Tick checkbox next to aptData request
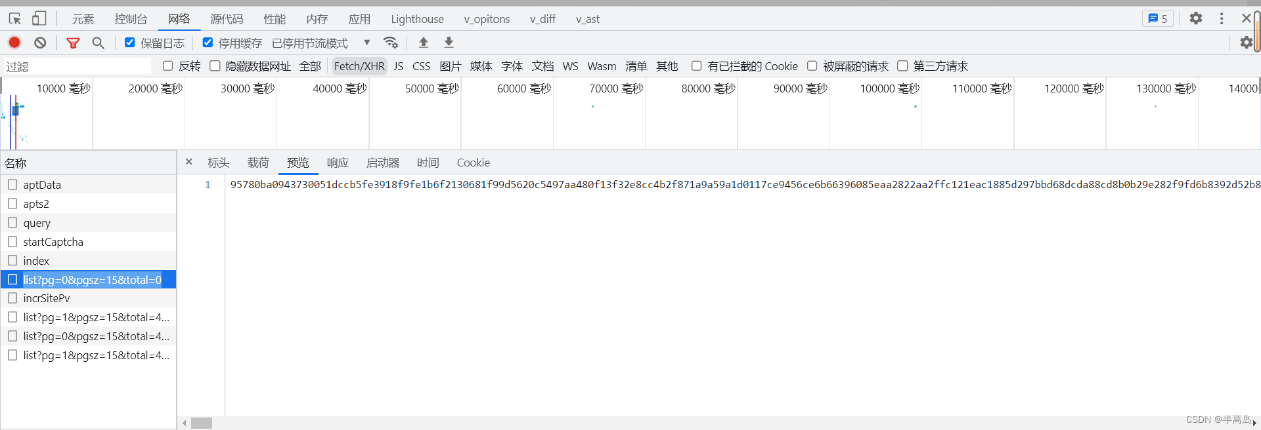This screenshot has width=1261, height=430. tap(12, 185)
